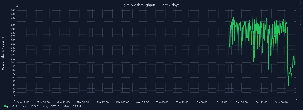303x110 pixels.
Task: Click the 240 y-axis tick label
Action: (13, 11)
